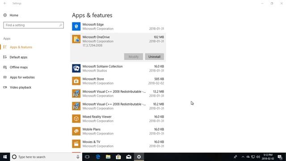Select the Microsoft Edge entry name

[93, 25]
